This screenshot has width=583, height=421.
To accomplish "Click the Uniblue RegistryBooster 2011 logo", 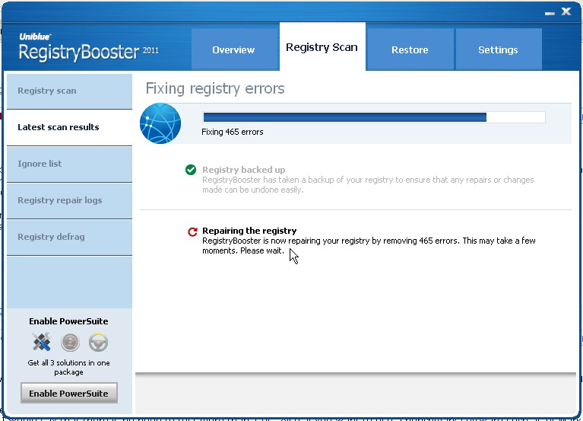I will coord(89,48).
